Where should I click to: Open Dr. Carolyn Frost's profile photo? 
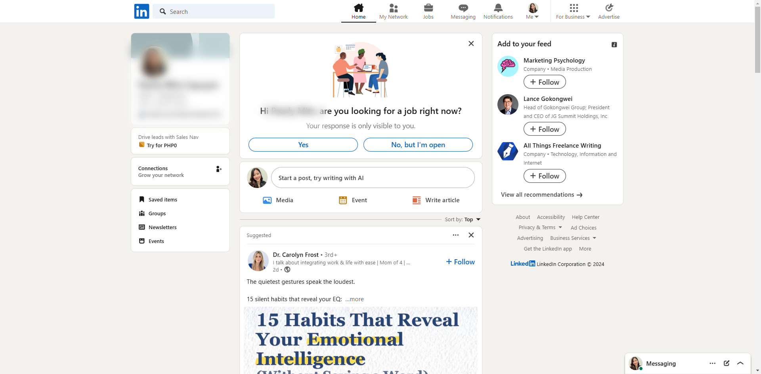[x=258, y=261]
